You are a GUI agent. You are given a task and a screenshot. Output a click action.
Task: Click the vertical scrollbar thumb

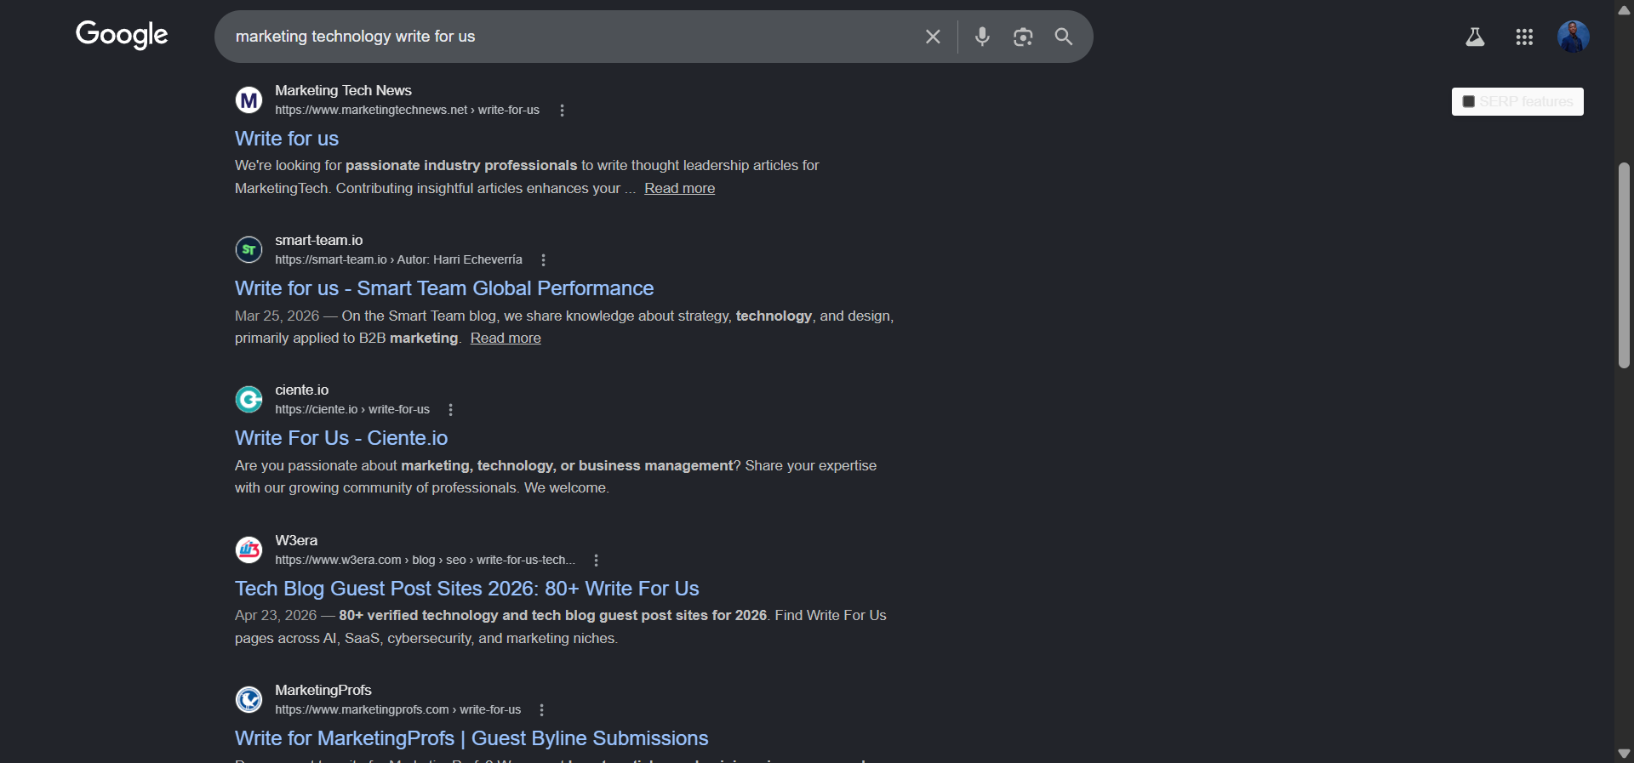(x=1624, y=265)
